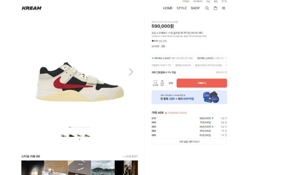Go to HOME menu item
Viewport: 297px width, 175px height.
168,8
